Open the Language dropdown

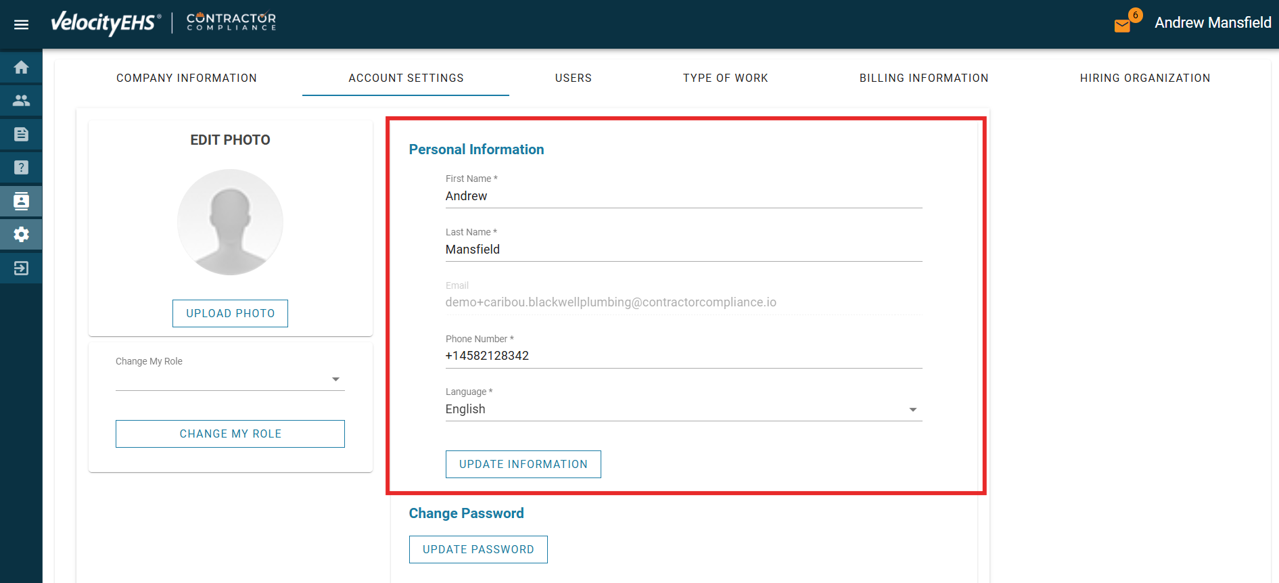pyautogui.click(x=683, y=409)
